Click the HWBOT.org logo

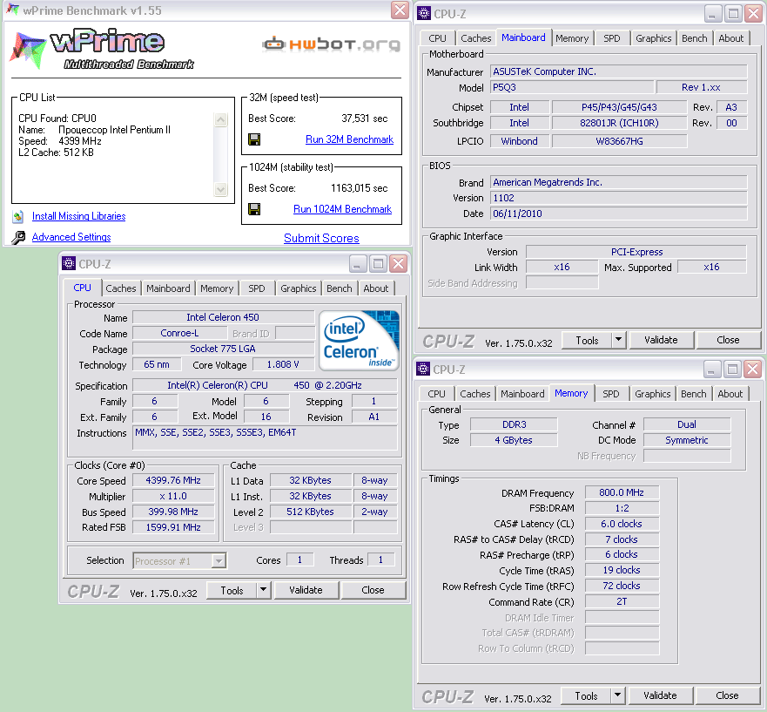tap(332, 44)
